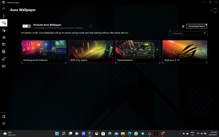The height and width of the screenshot is (137, 219).
Task: Open the Home page in the sidebar
Action: click(x=4, y=16)
